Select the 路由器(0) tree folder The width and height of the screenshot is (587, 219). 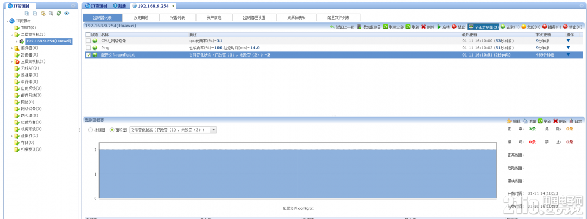coord(29,55)
